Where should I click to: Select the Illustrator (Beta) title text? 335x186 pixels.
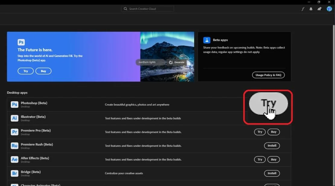tap(33, 117)
